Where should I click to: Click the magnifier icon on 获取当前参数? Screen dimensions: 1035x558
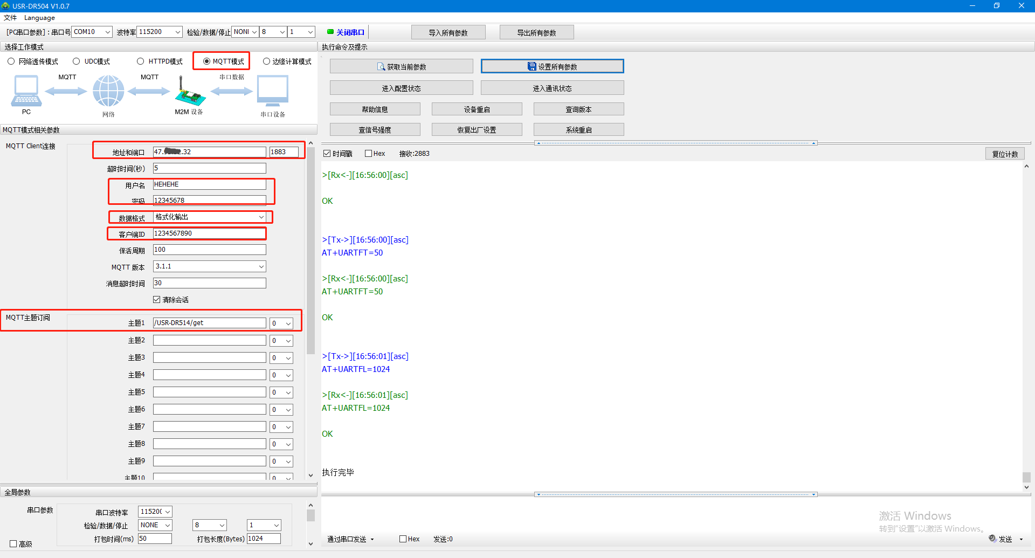point(381,67)
